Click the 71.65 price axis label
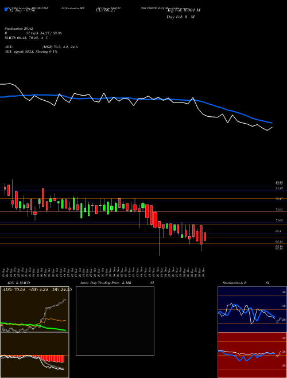Viewport: 287px width, 378px height. point(279,220)
